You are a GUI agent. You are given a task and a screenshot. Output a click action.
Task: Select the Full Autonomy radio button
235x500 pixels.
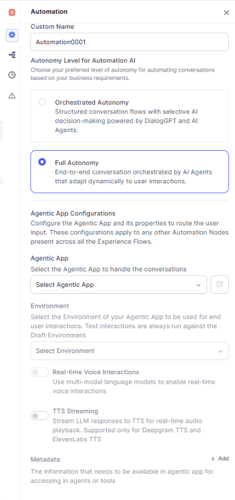point(42,162)
